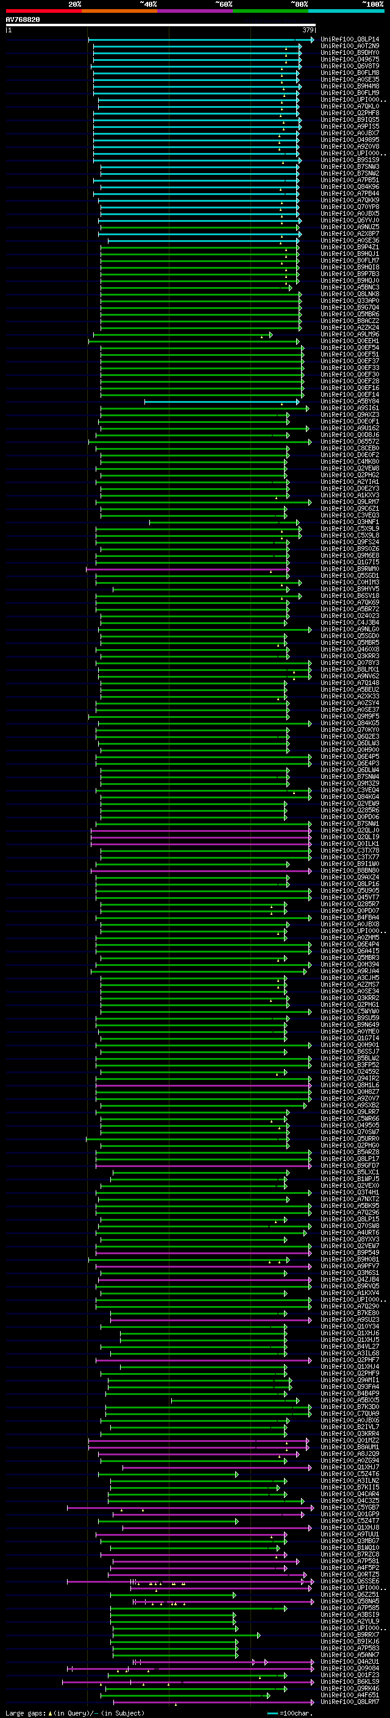Open the UniRef100_A5BXX5 entry

click(350, 1400)
